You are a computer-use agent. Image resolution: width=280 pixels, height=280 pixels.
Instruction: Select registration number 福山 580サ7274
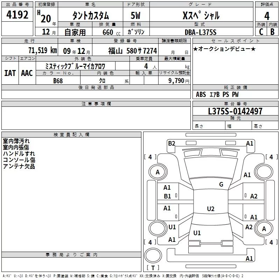133,51
